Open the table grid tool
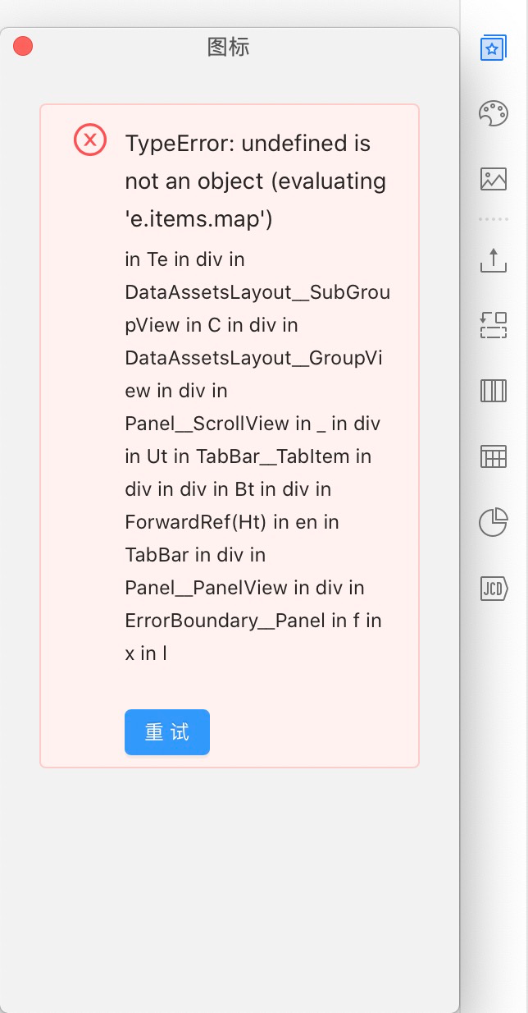 point(493,456)
